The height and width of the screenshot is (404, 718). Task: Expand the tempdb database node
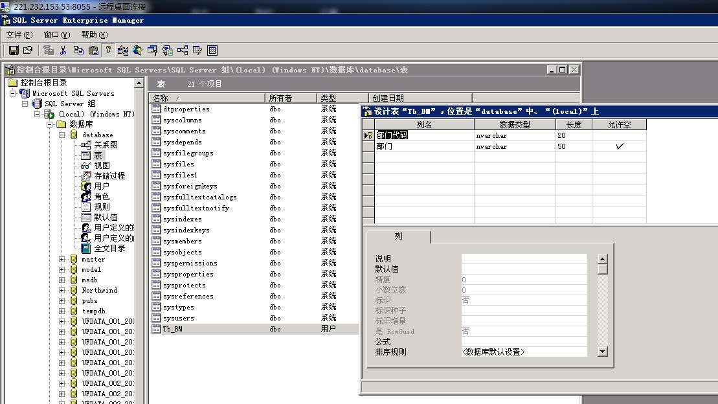pyautogui.click(x=62, y=311)
